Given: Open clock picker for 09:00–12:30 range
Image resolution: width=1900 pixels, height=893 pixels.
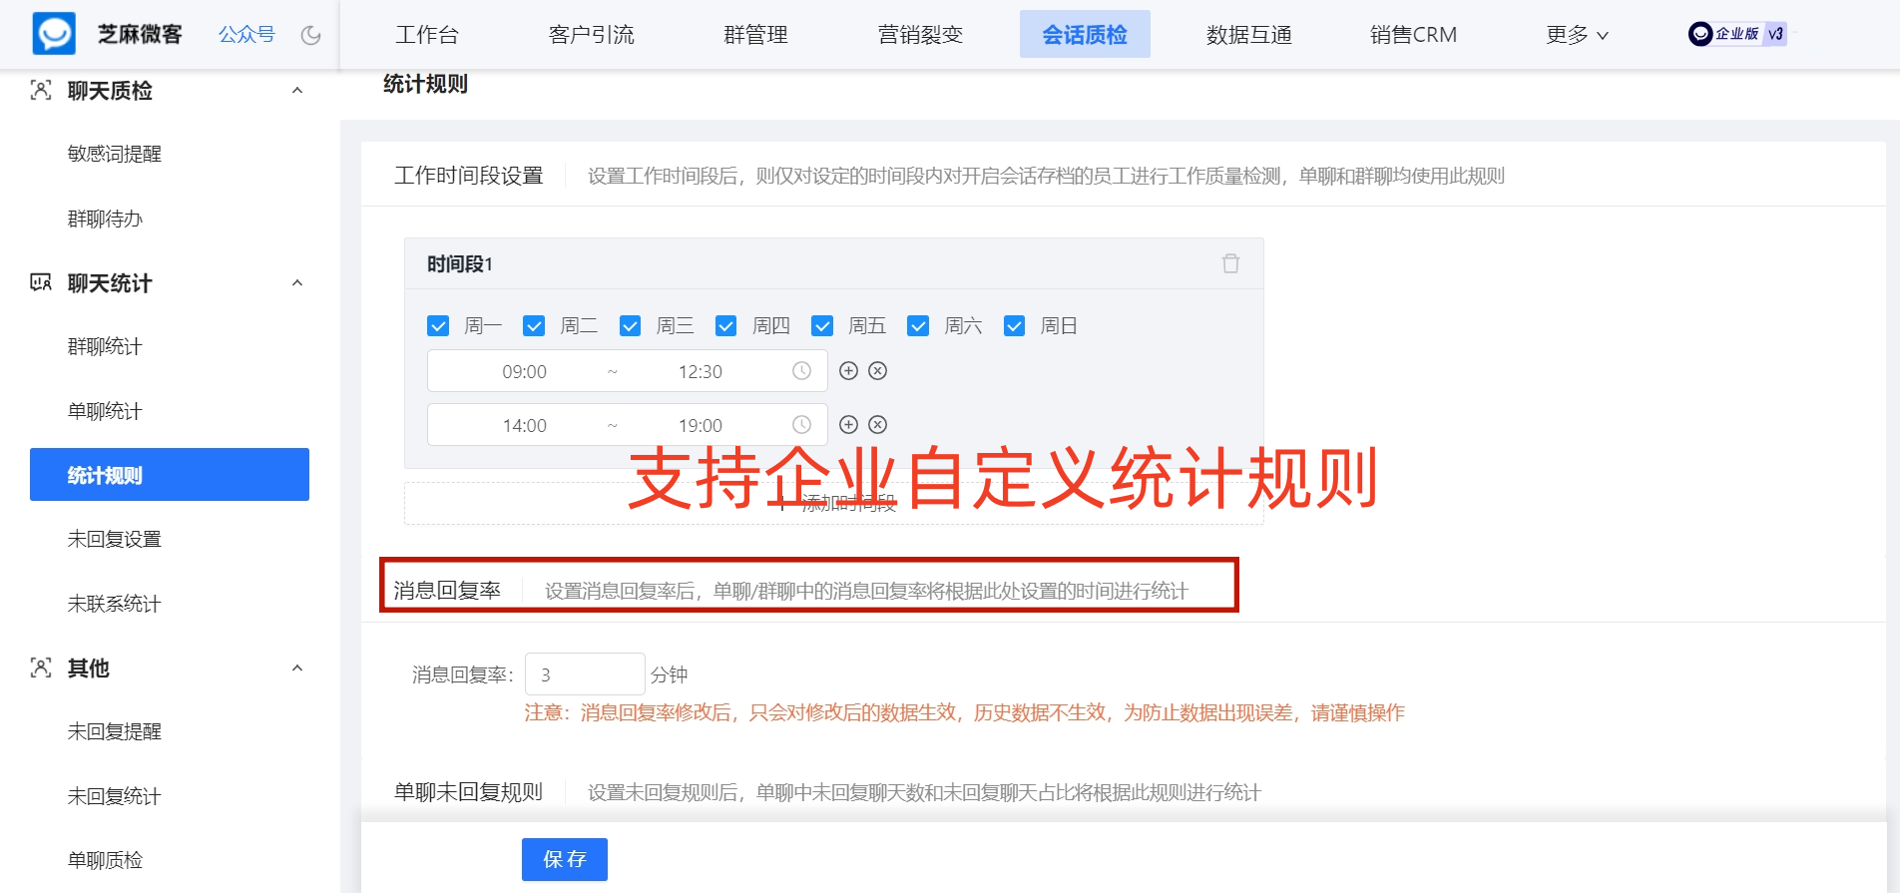Looking at the screenshot, I should pos(801,371).
